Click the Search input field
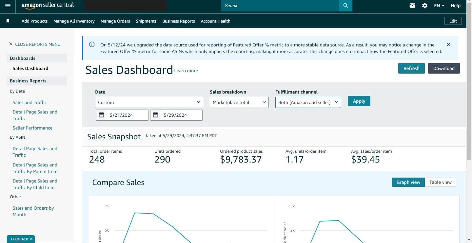This screenshot has height=243, width=472. 280,6
